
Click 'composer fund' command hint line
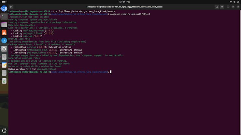click(x=39, y=64)
